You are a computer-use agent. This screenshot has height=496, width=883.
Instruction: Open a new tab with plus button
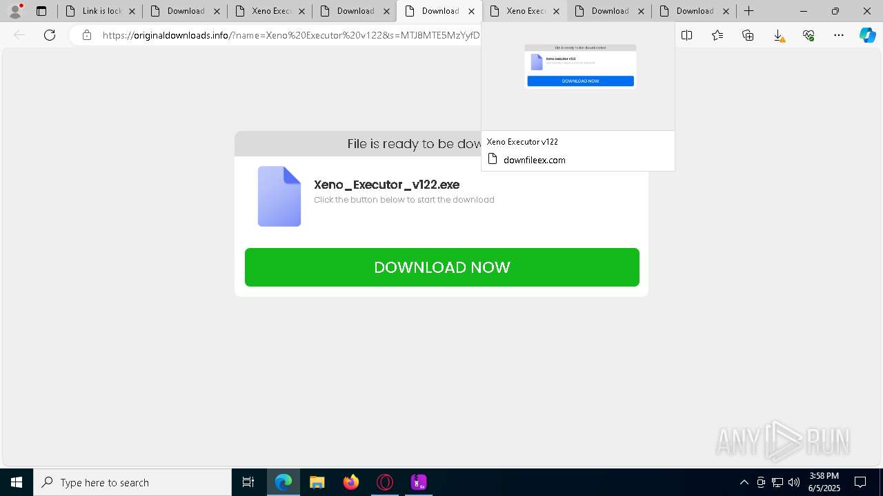click(748, 11)
